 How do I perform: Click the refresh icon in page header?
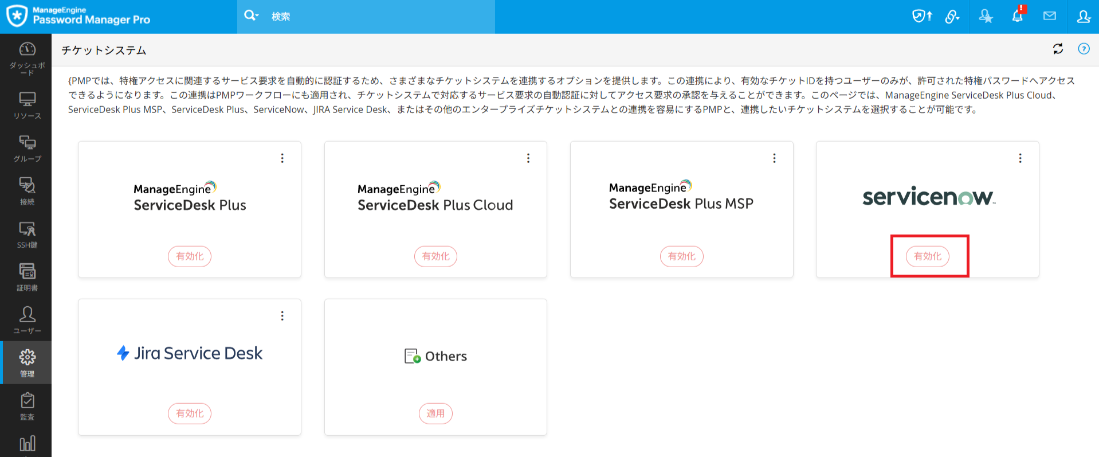tap(1058, 49)
